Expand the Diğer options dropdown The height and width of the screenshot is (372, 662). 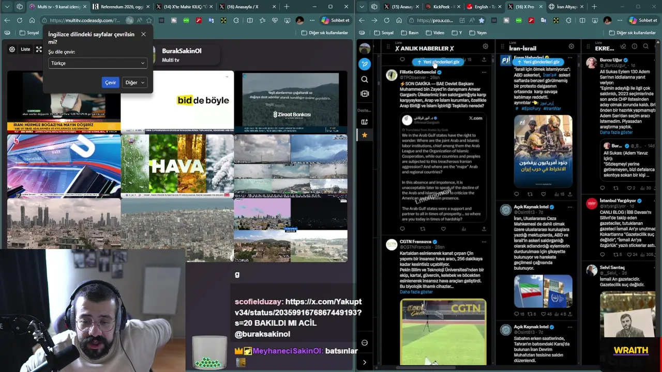[x=135, y=83]
